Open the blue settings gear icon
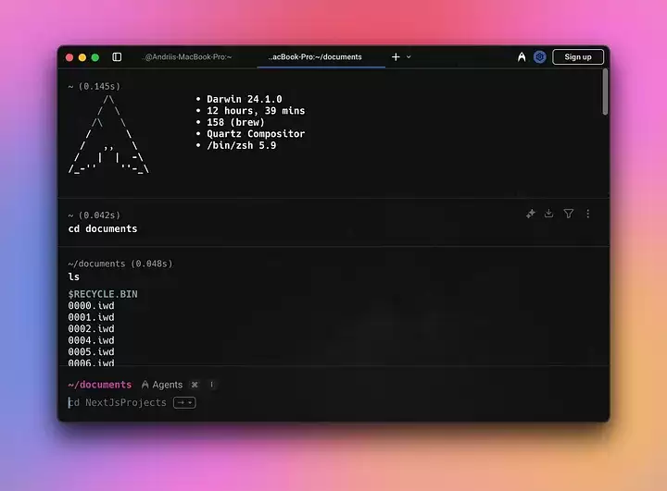Screen dimensions: 667x491 [539, 57]
